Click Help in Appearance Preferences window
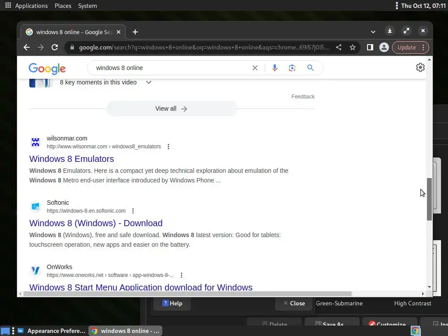Image resolution: width=448 pixels, height=336 pixels. [172, 304]
